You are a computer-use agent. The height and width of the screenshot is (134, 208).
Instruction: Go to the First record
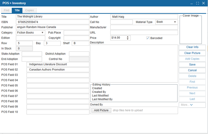(x=192, y=82)
